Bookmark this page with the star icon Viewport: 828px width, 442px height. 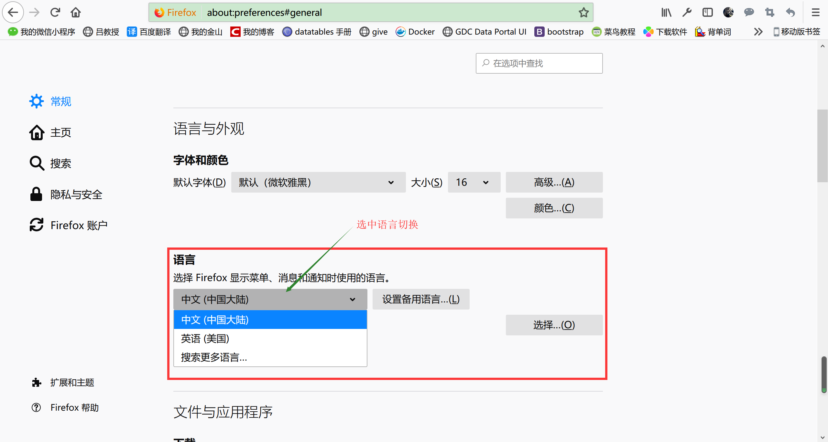point(583,12)
